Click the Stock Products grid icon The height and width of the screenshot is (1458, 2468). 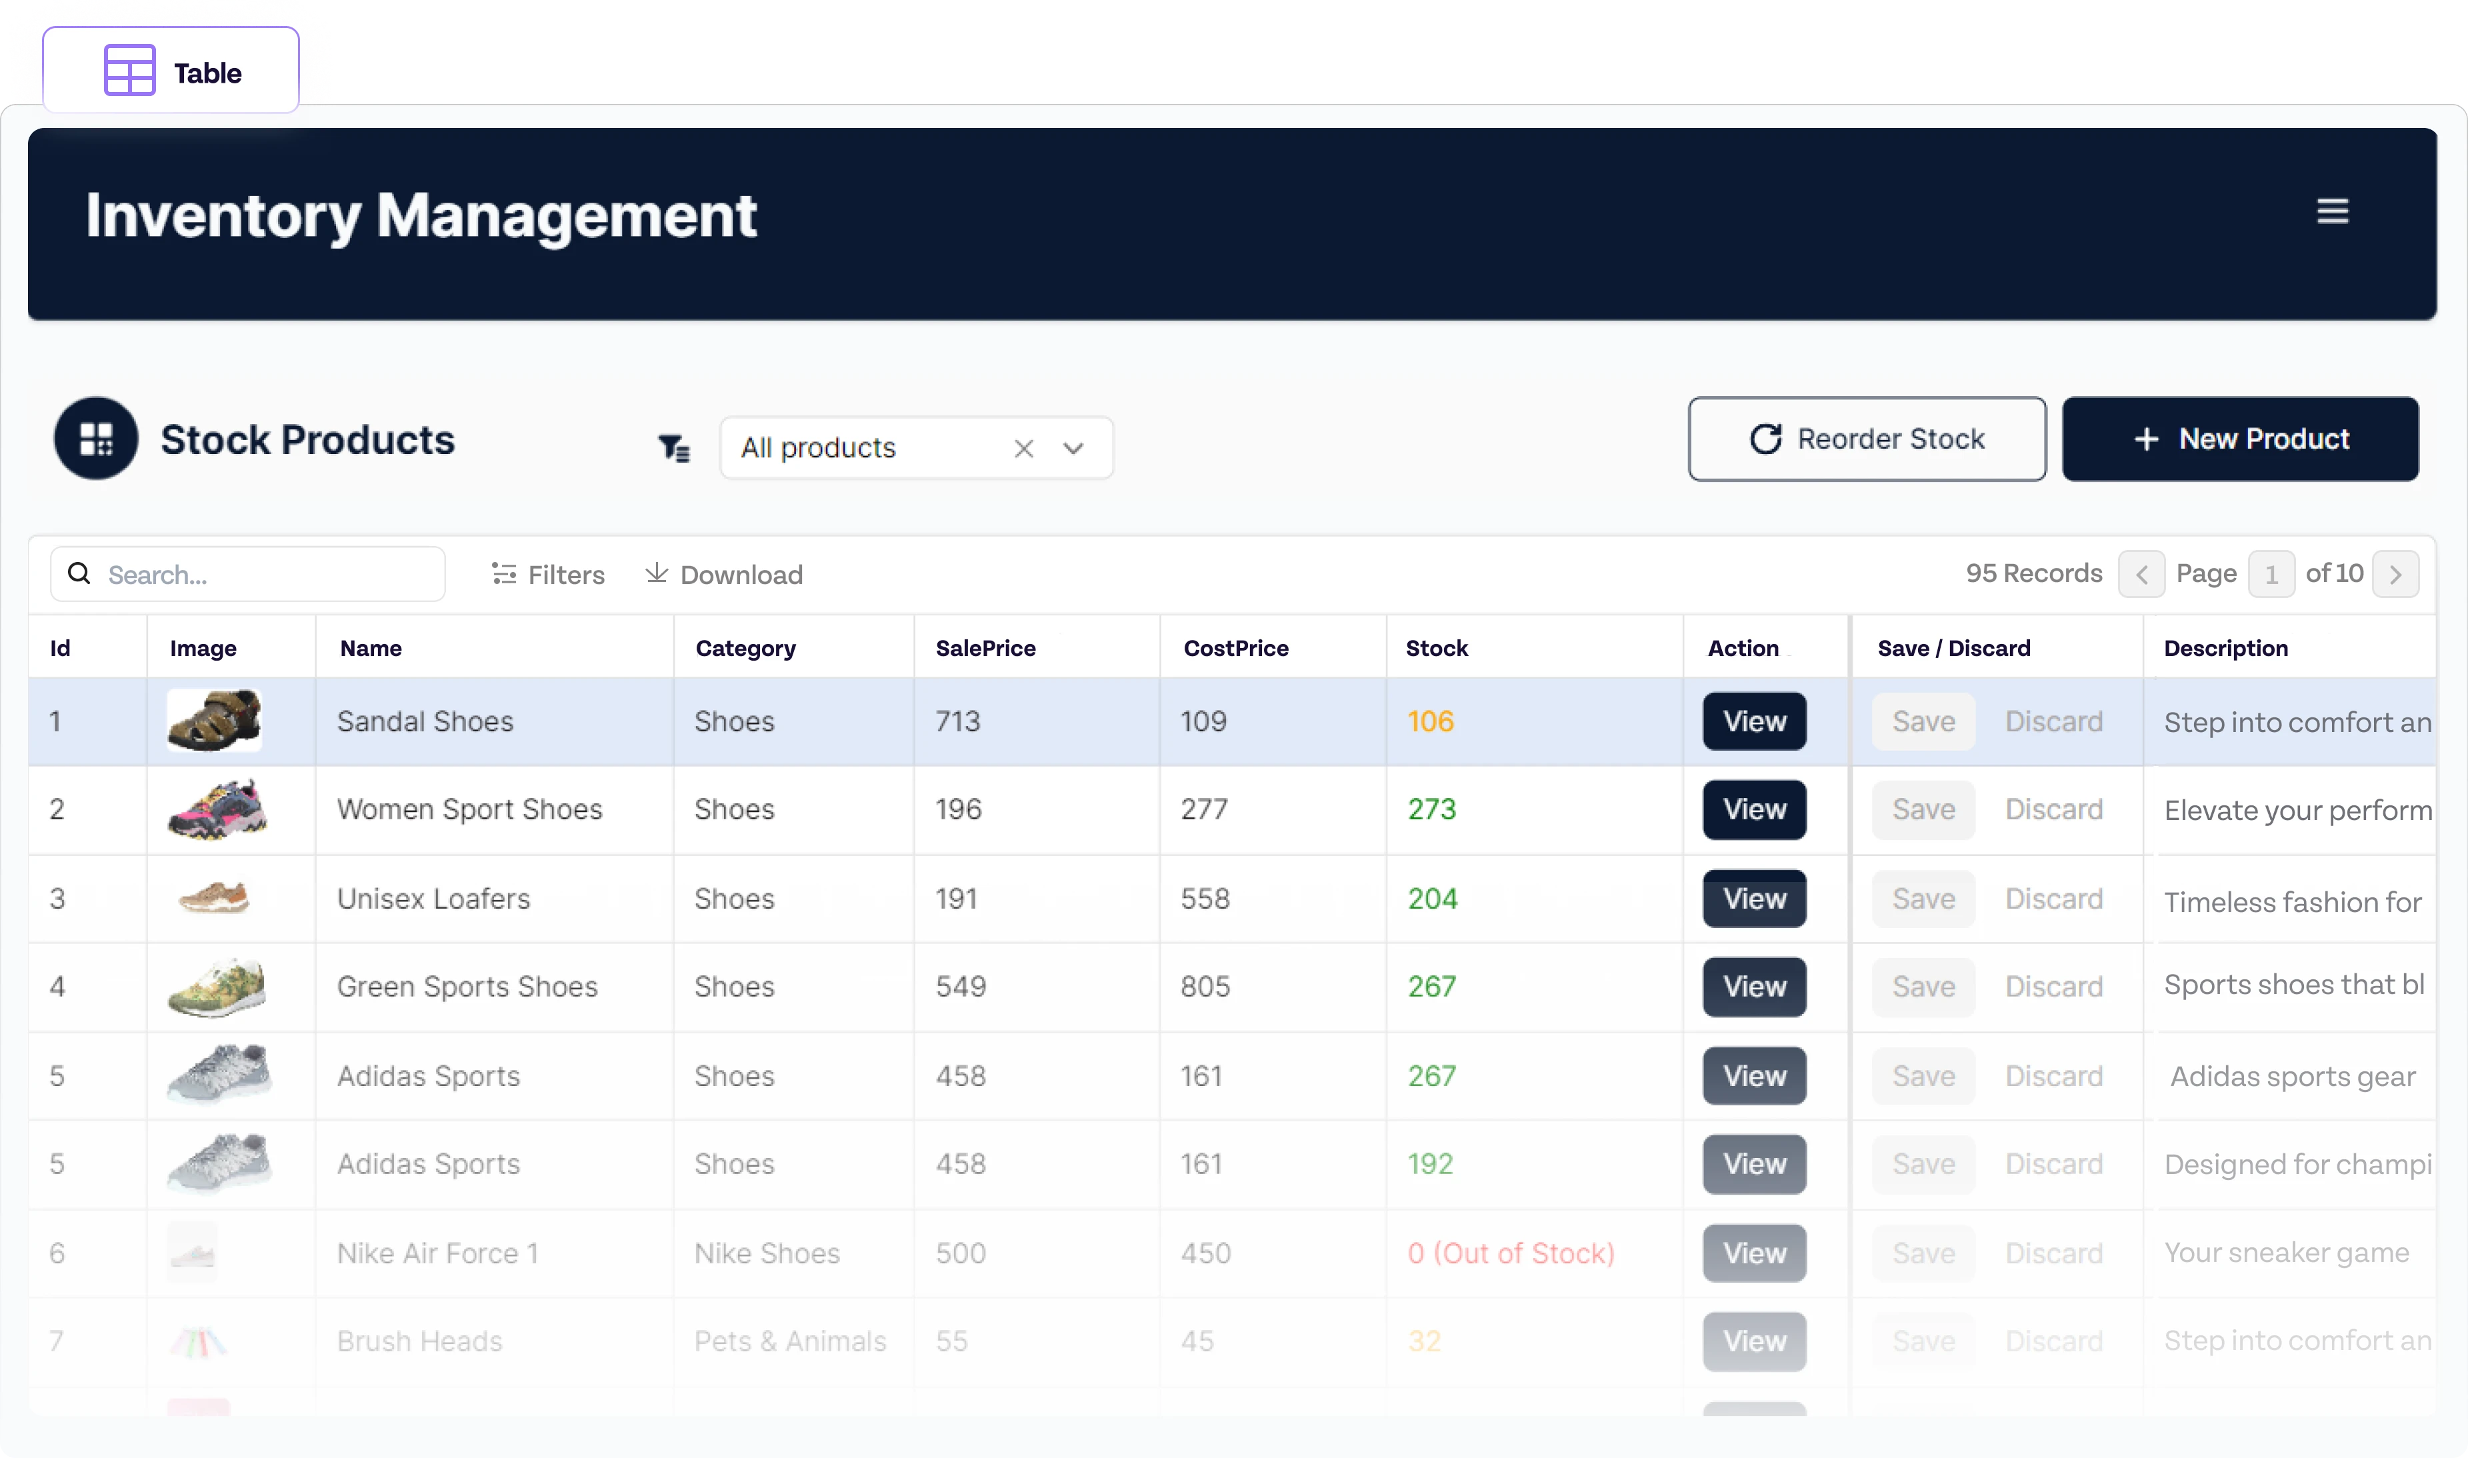[96, 439]
